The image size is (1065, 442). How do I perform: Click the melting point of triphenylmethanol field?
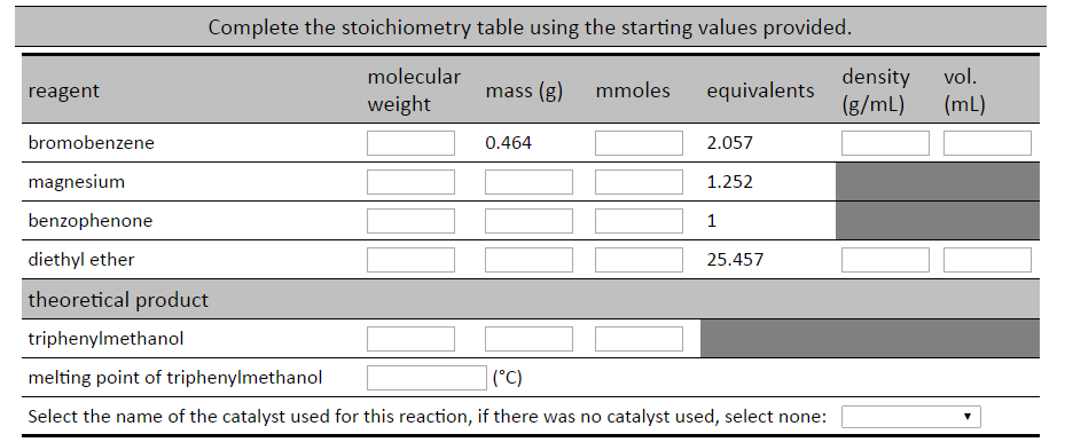pos(426,378)
